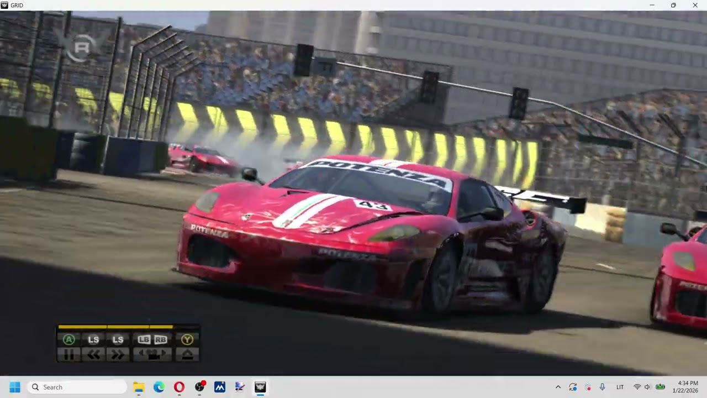Viewport: 707px width, 398px height.
Task: Click the recording indicator tray icon
Action: point(588,387)
